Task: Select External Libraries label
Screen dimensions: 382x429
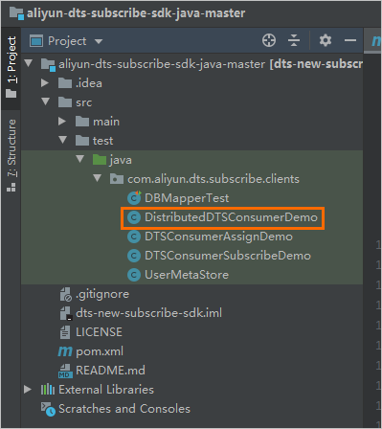Action: click(x=106, y=390)
